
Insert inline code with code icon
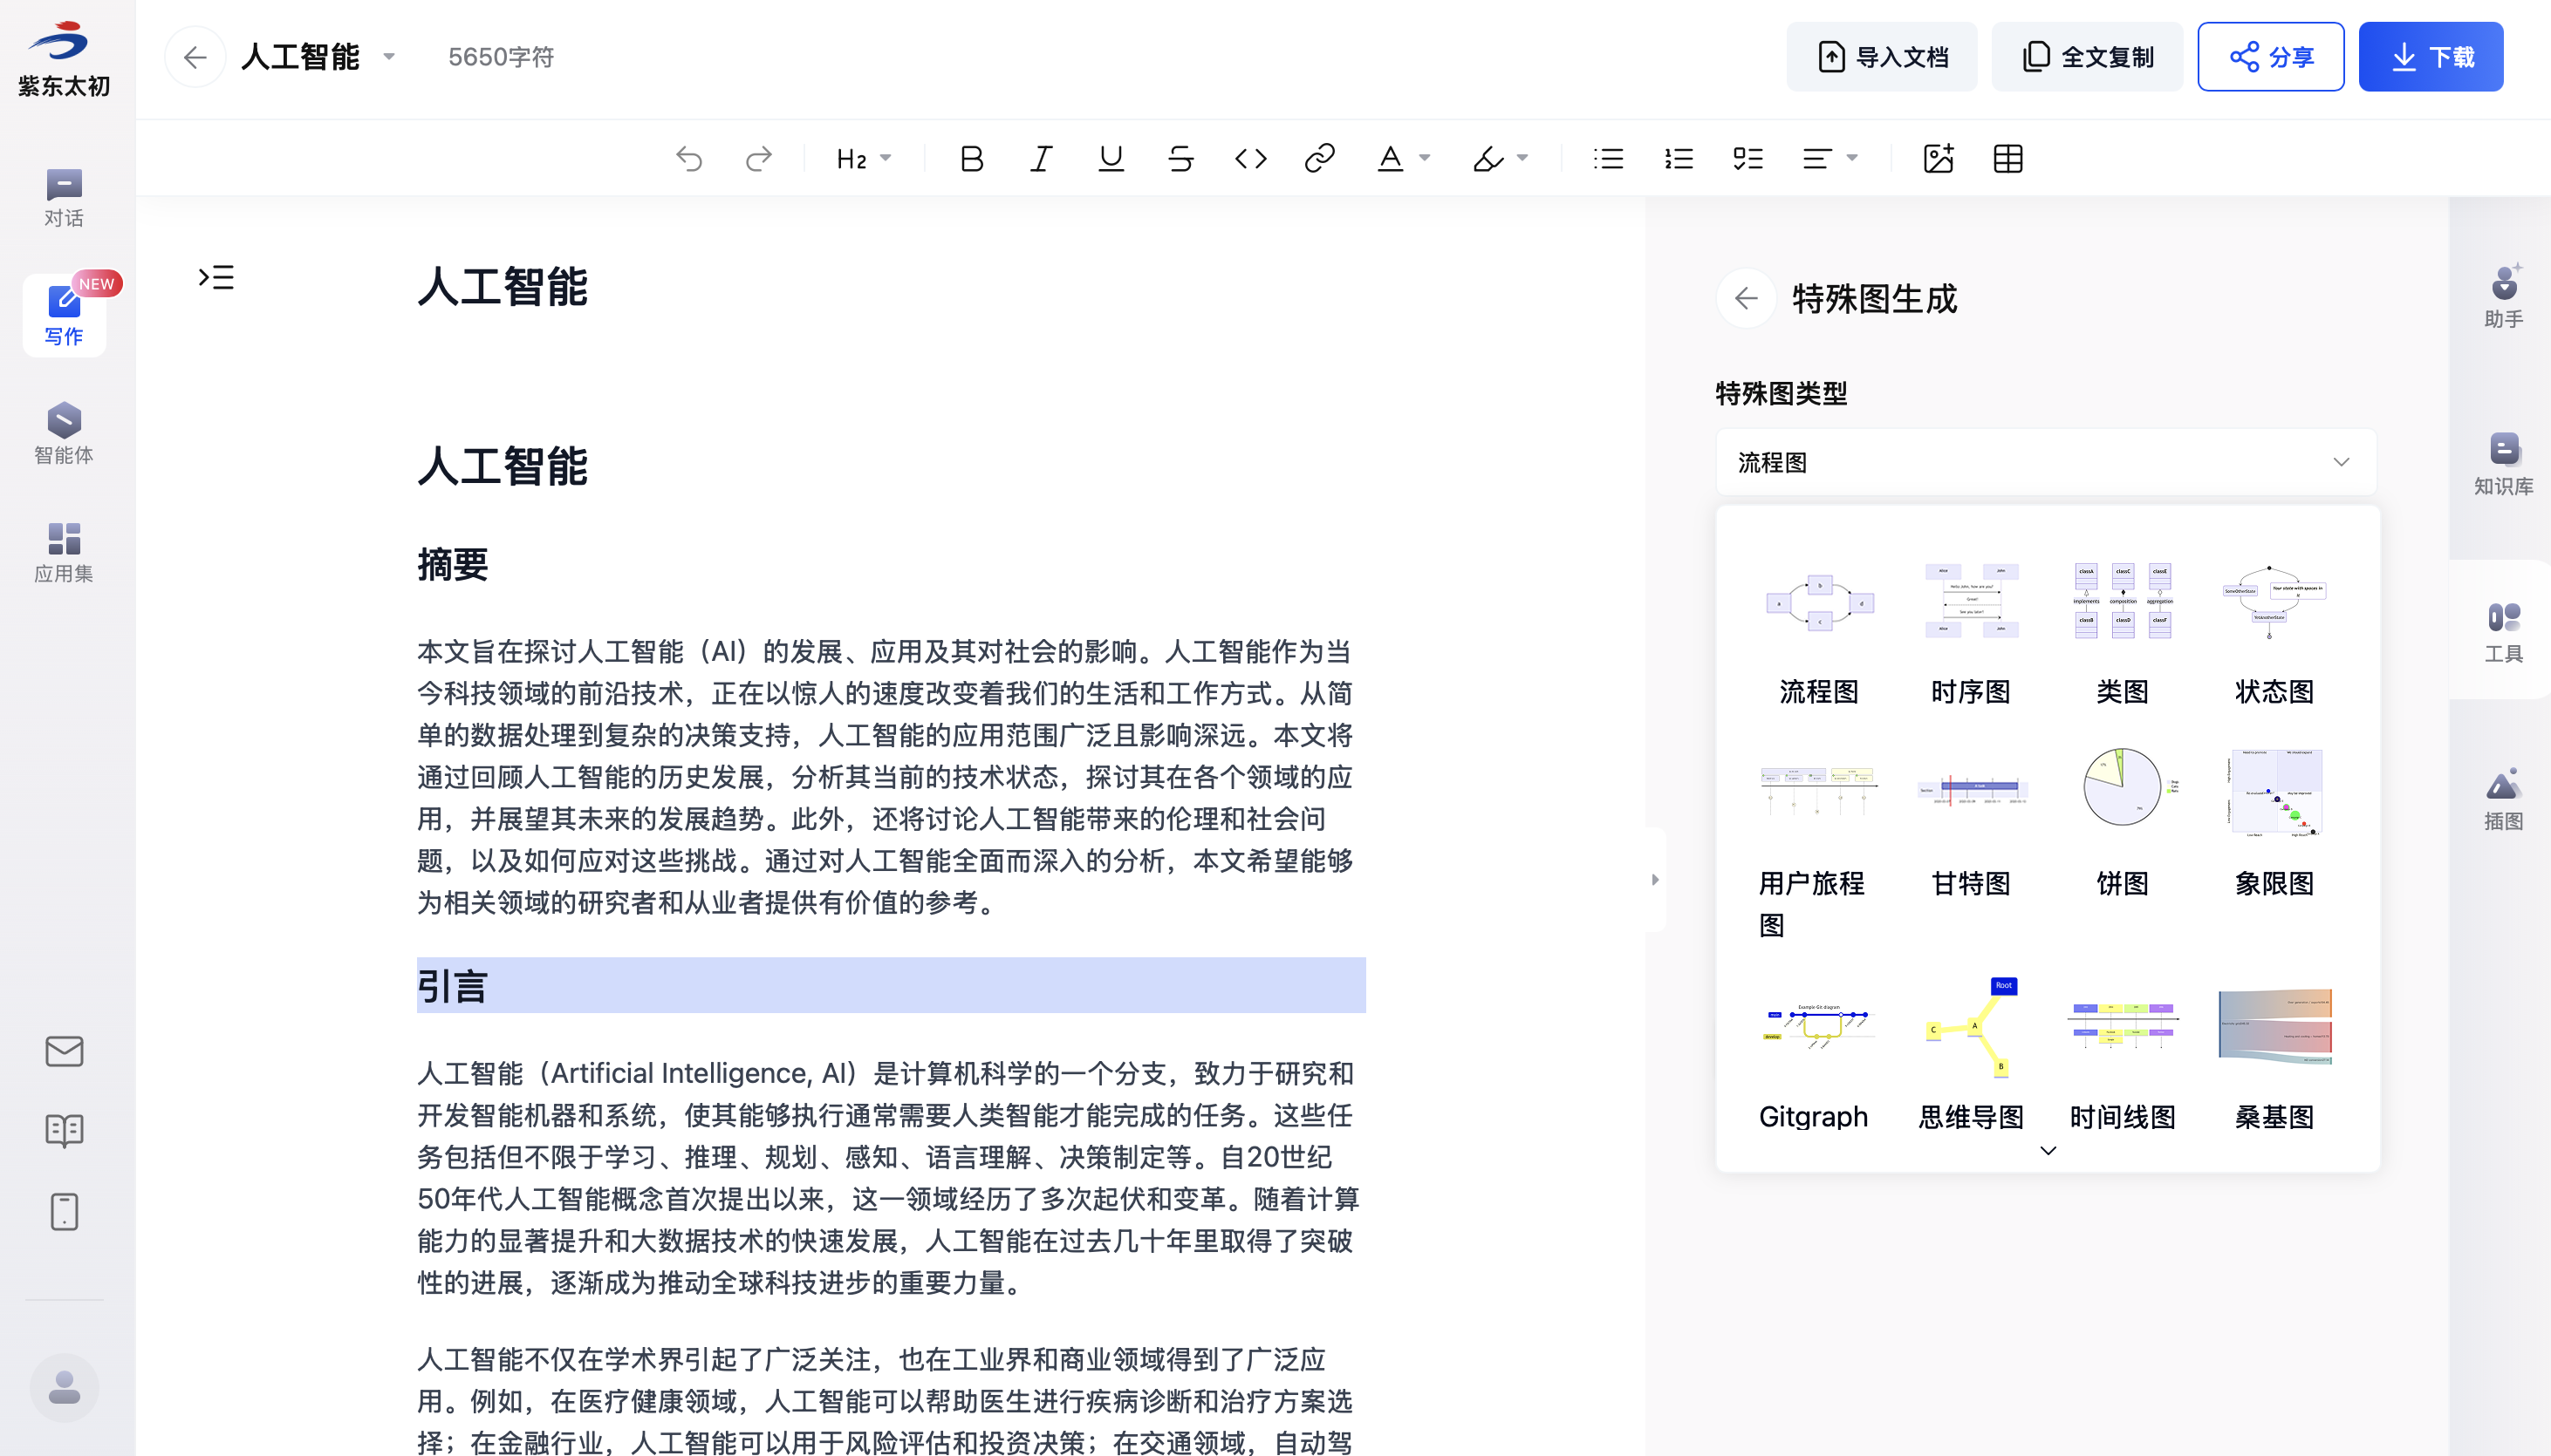(x=1250, y=159)
